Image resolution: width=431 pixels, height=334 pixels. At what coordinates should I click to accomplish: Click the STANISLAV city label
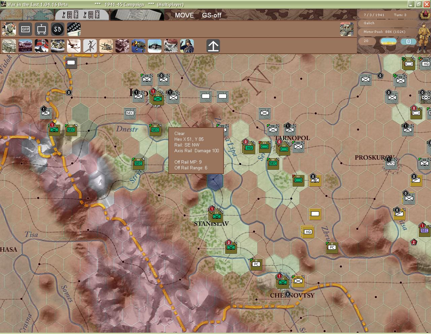pyautogui.click(x=211, y=224)
